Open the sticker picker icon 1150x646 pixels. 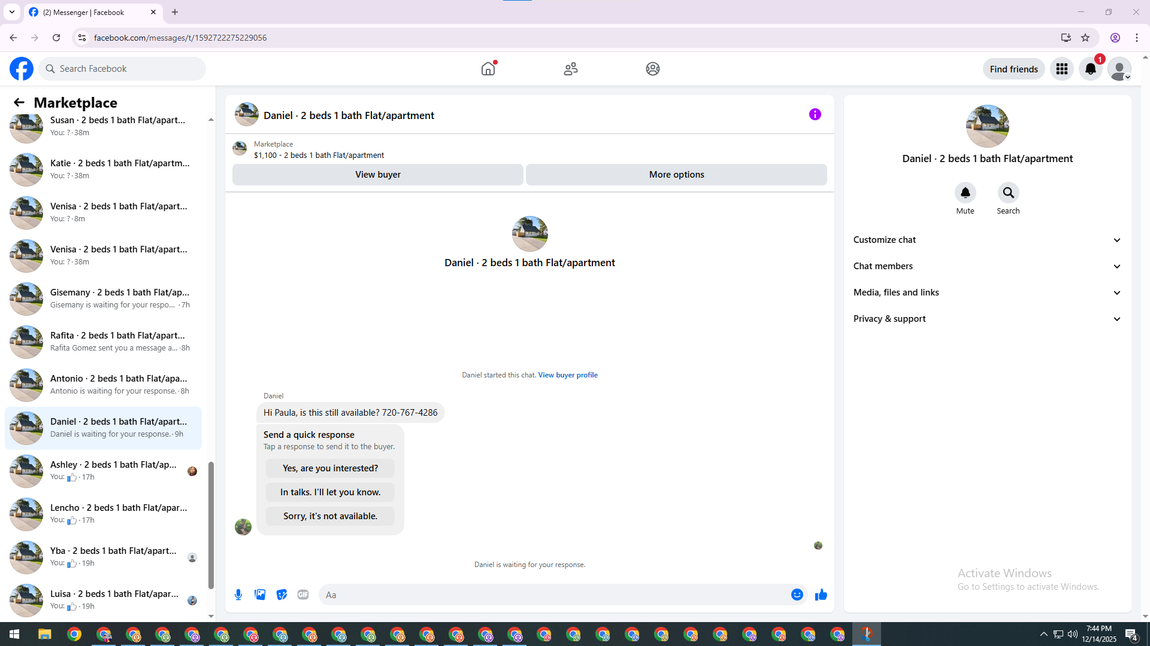click(x=282, y=595)
